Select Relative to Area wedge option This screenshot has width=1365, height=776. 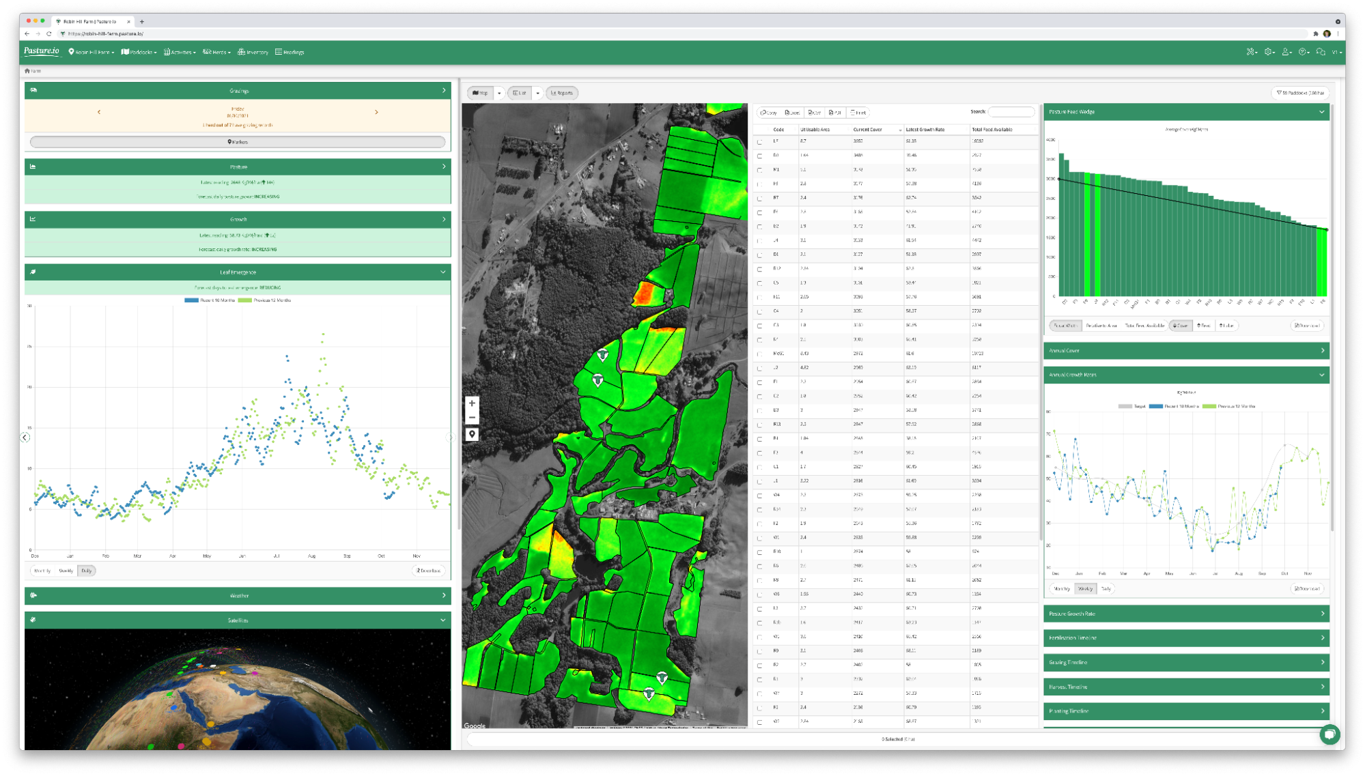(1101, 326)
